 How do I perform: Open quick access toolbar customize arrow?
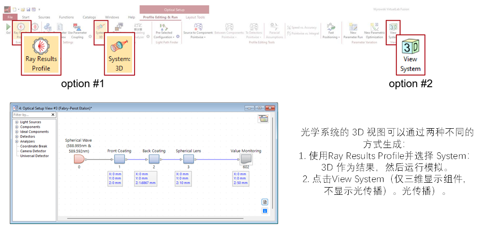pos(40,10)
